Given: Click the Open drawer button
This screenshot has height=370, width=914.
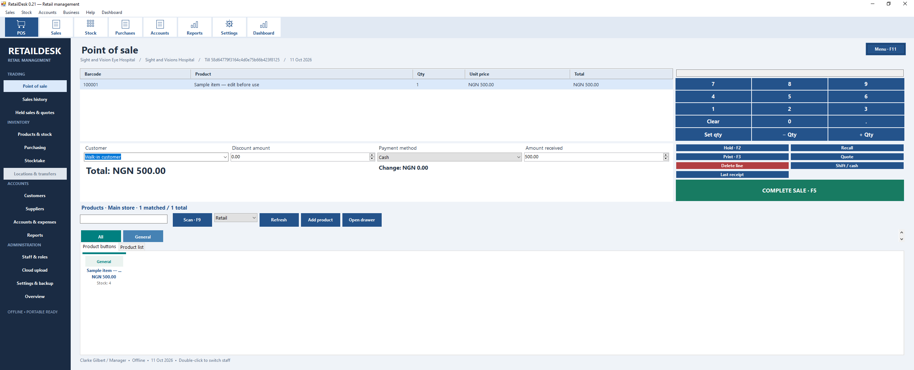Looking at the screenshot, I should tap(362, 220).
